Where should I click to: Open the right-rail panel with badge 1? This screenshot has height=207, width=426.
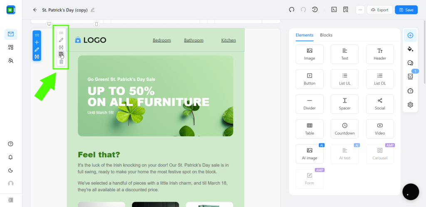pos(410,76)
